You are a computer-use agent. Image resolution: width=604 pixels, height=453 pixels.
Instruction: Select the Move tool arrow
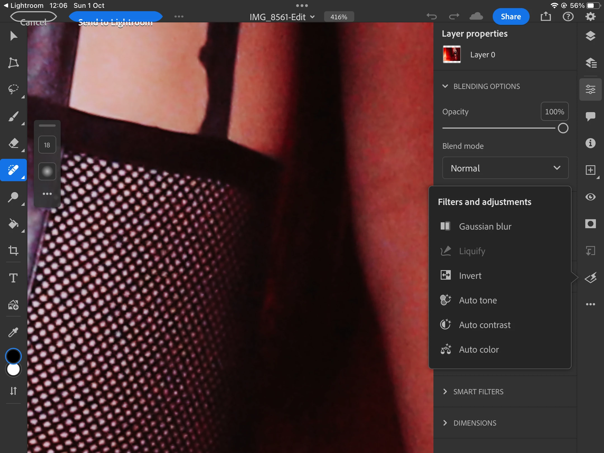pos(13,36)
